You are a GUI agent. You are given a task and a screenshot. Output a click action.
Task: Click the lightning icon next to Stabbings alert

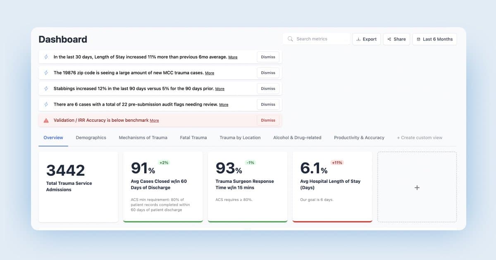[x=46, y=89]
